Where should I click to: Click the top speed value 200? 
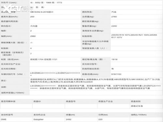(32, 17)
